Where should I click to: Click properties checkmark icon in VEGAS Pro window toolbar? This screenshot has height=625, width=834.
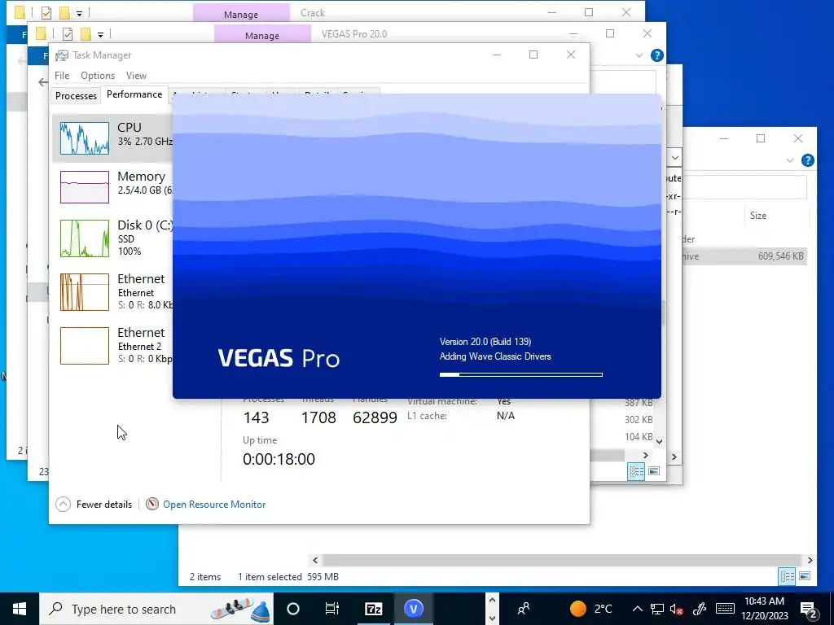point(68,34)
